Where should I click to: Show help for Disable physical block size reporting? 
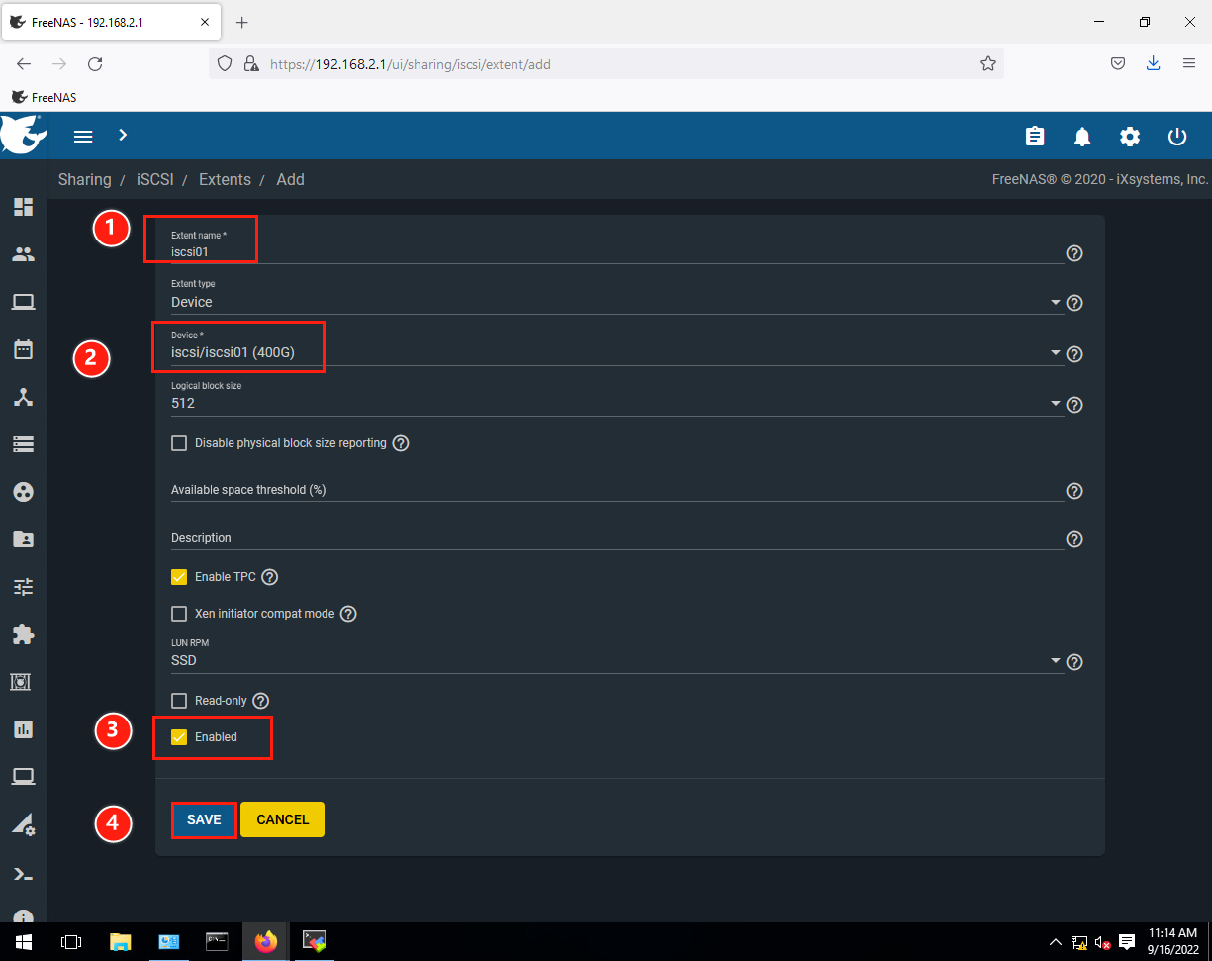click(x=401, y=443)
